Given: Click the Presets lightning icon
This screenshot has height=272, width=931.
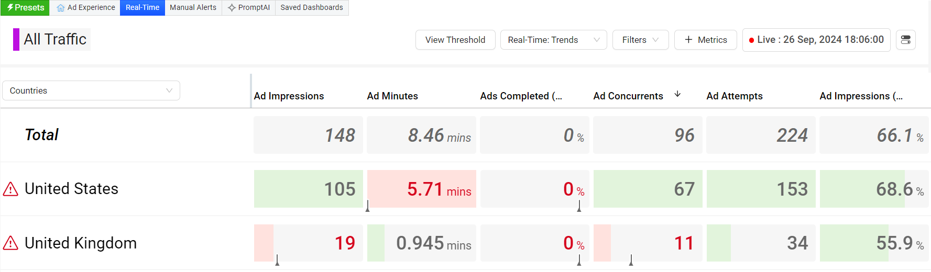Looking at the screenshot, I should (10, 7).
